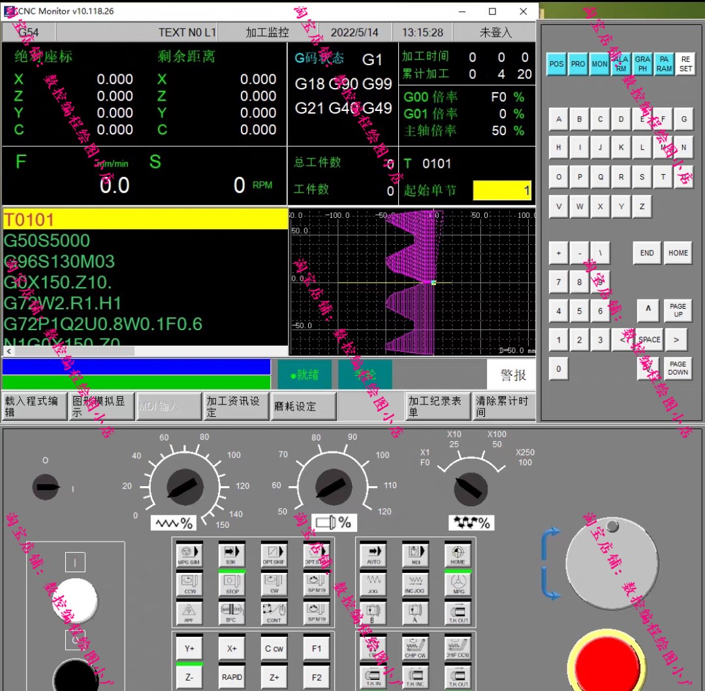This screenshot has width=705, height=691.
Task: Activate the HOME return mode icon
Action: 458,555
